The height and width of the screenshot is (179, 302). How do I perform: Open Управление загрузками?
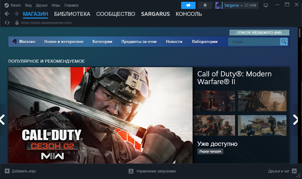coord(156,171)
